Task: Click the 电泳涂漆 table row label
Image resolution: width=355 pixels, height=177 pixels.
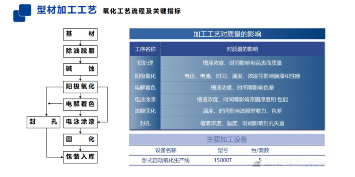Action: 145,99
